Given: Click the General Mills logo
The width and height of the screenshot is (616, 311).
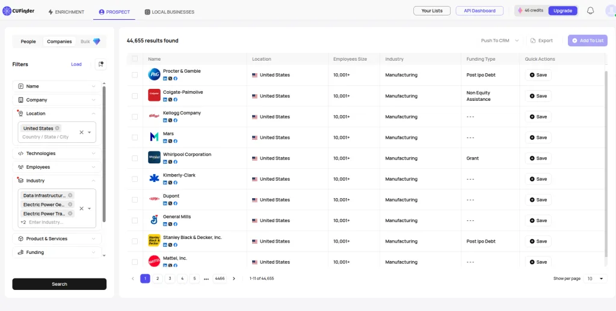Looking at the screenshot, I should click(x=154, y=220).
